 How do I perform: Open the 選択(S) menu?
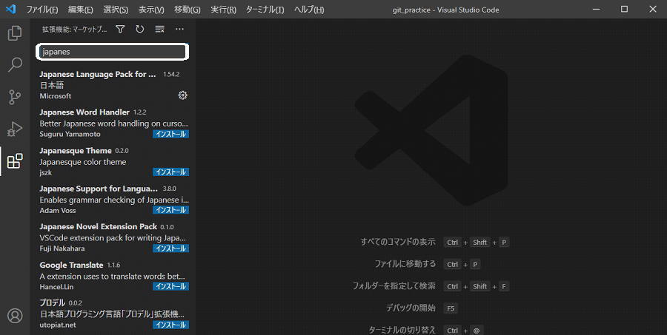(x=116, y=10)
